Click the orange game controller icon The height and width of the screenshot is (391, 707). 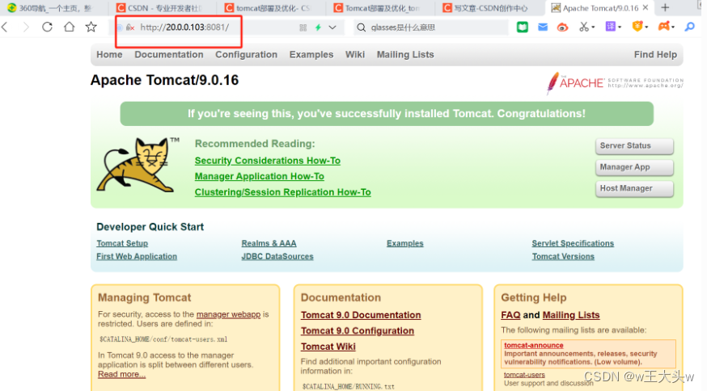coord(663,27)
